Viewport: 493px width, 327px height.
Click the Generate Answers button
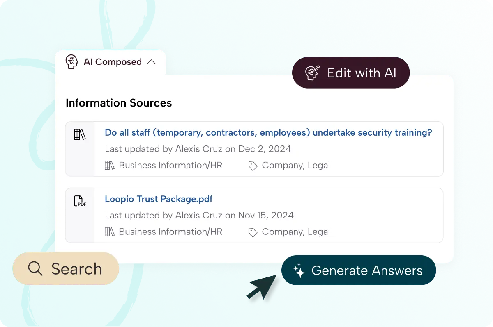[358, 270]
